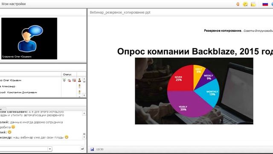Open the chat recipient dropdown arrow
This screenshot has height=154, width=273.
coord(50,149)
